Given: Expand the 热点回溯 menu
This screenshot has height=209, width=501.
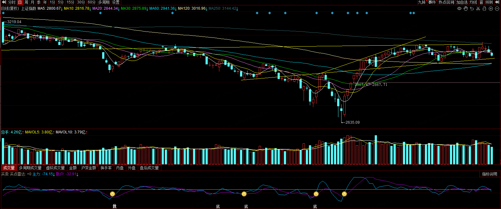Looking at the screenshot, I should click(446, 2).
